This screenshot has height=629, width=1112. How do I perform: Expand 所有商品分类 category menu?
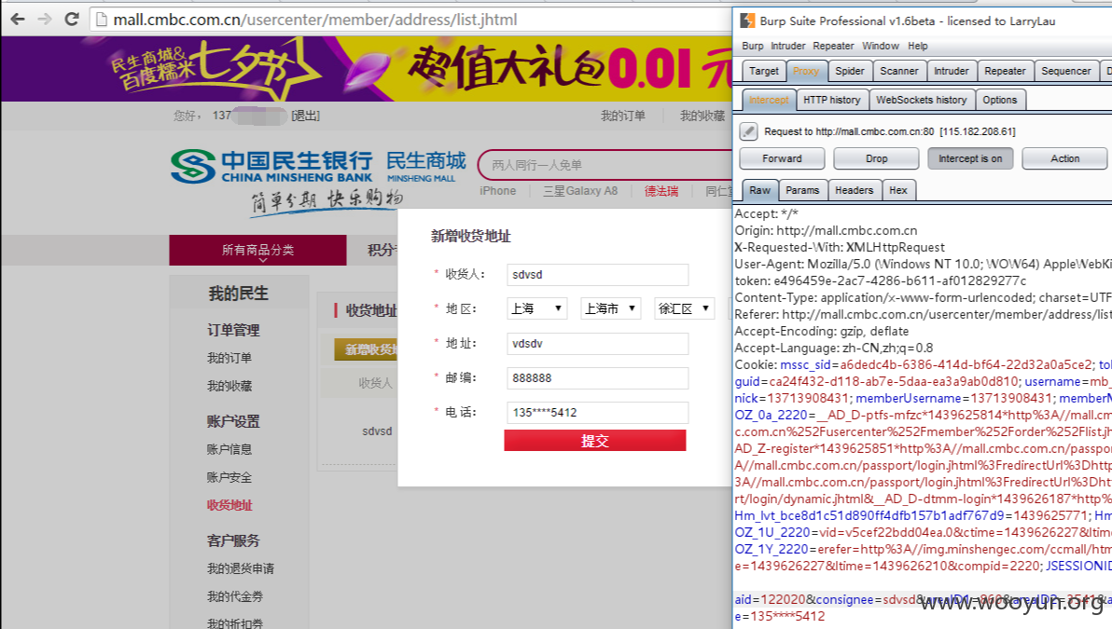click(x=258, y=250)
